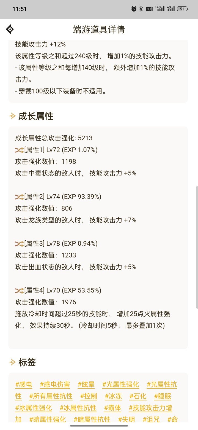Screen dimensions: 198x430
Task: Select the #眩晕 tag link
Action: click(x=86, y=385)
